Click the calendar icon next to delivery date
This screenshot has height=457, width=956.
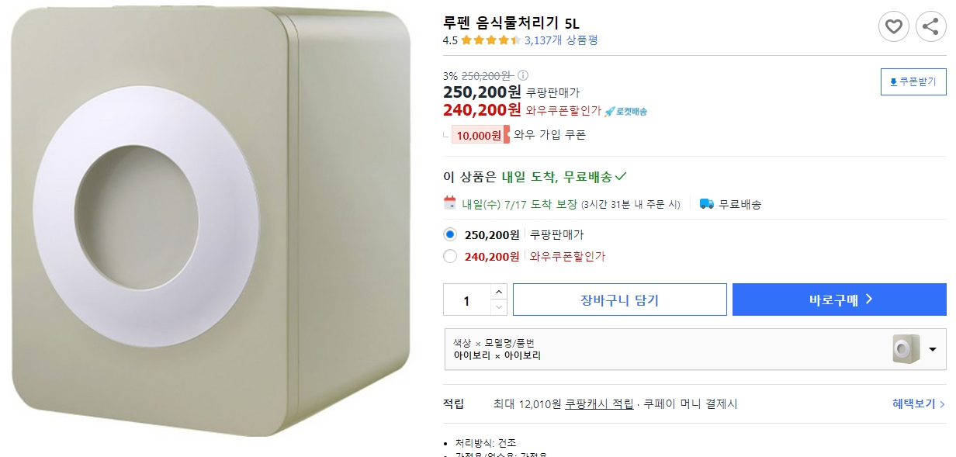point(451,204)
